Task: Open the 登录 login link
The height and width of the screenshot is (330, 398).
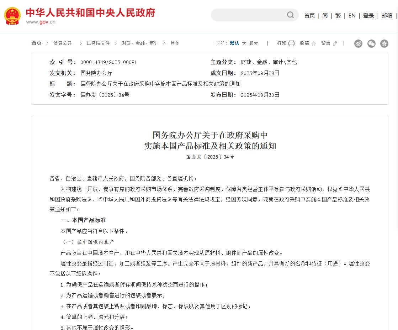Action: point(368,15)
